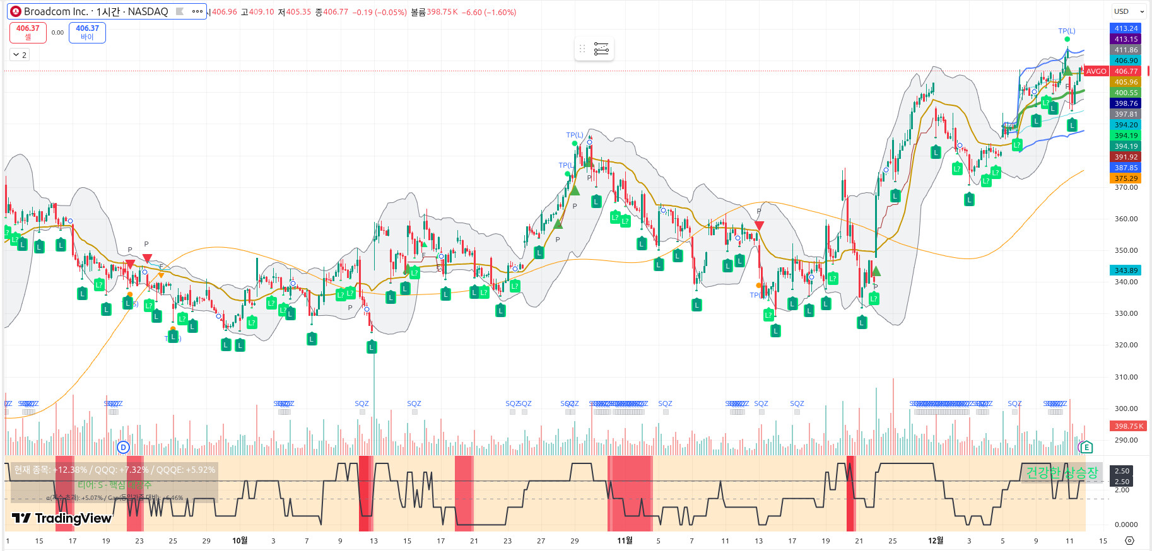Click the dividend D marker icon
Viewport: 1152px width, 551px height.
[x=123, y=447]
